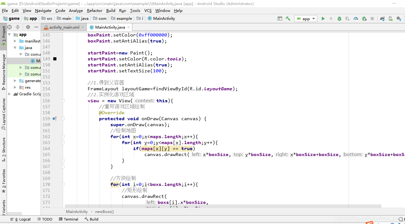
Task: Open the run configurations selector icon
Action: pos(280,19)
